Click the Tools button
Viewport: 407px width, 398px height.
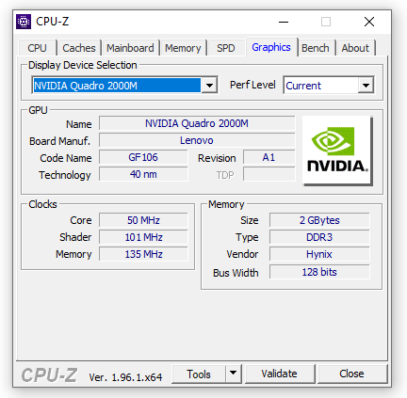(199, 374)
